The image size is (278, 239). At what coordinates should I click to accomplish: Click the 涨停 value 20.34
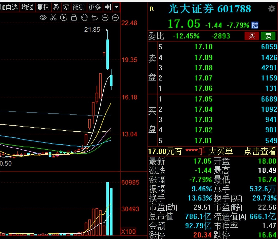pyautogui.click(x=202, y=235)
